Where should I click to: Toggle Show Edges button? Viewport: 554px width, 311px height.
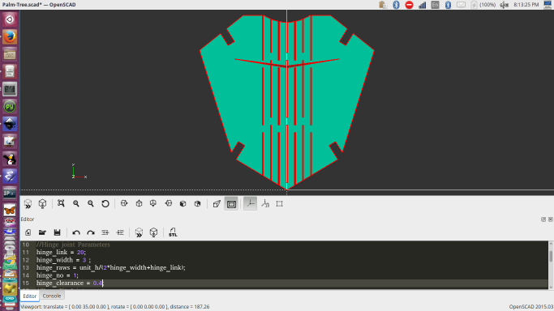(280, 204)
